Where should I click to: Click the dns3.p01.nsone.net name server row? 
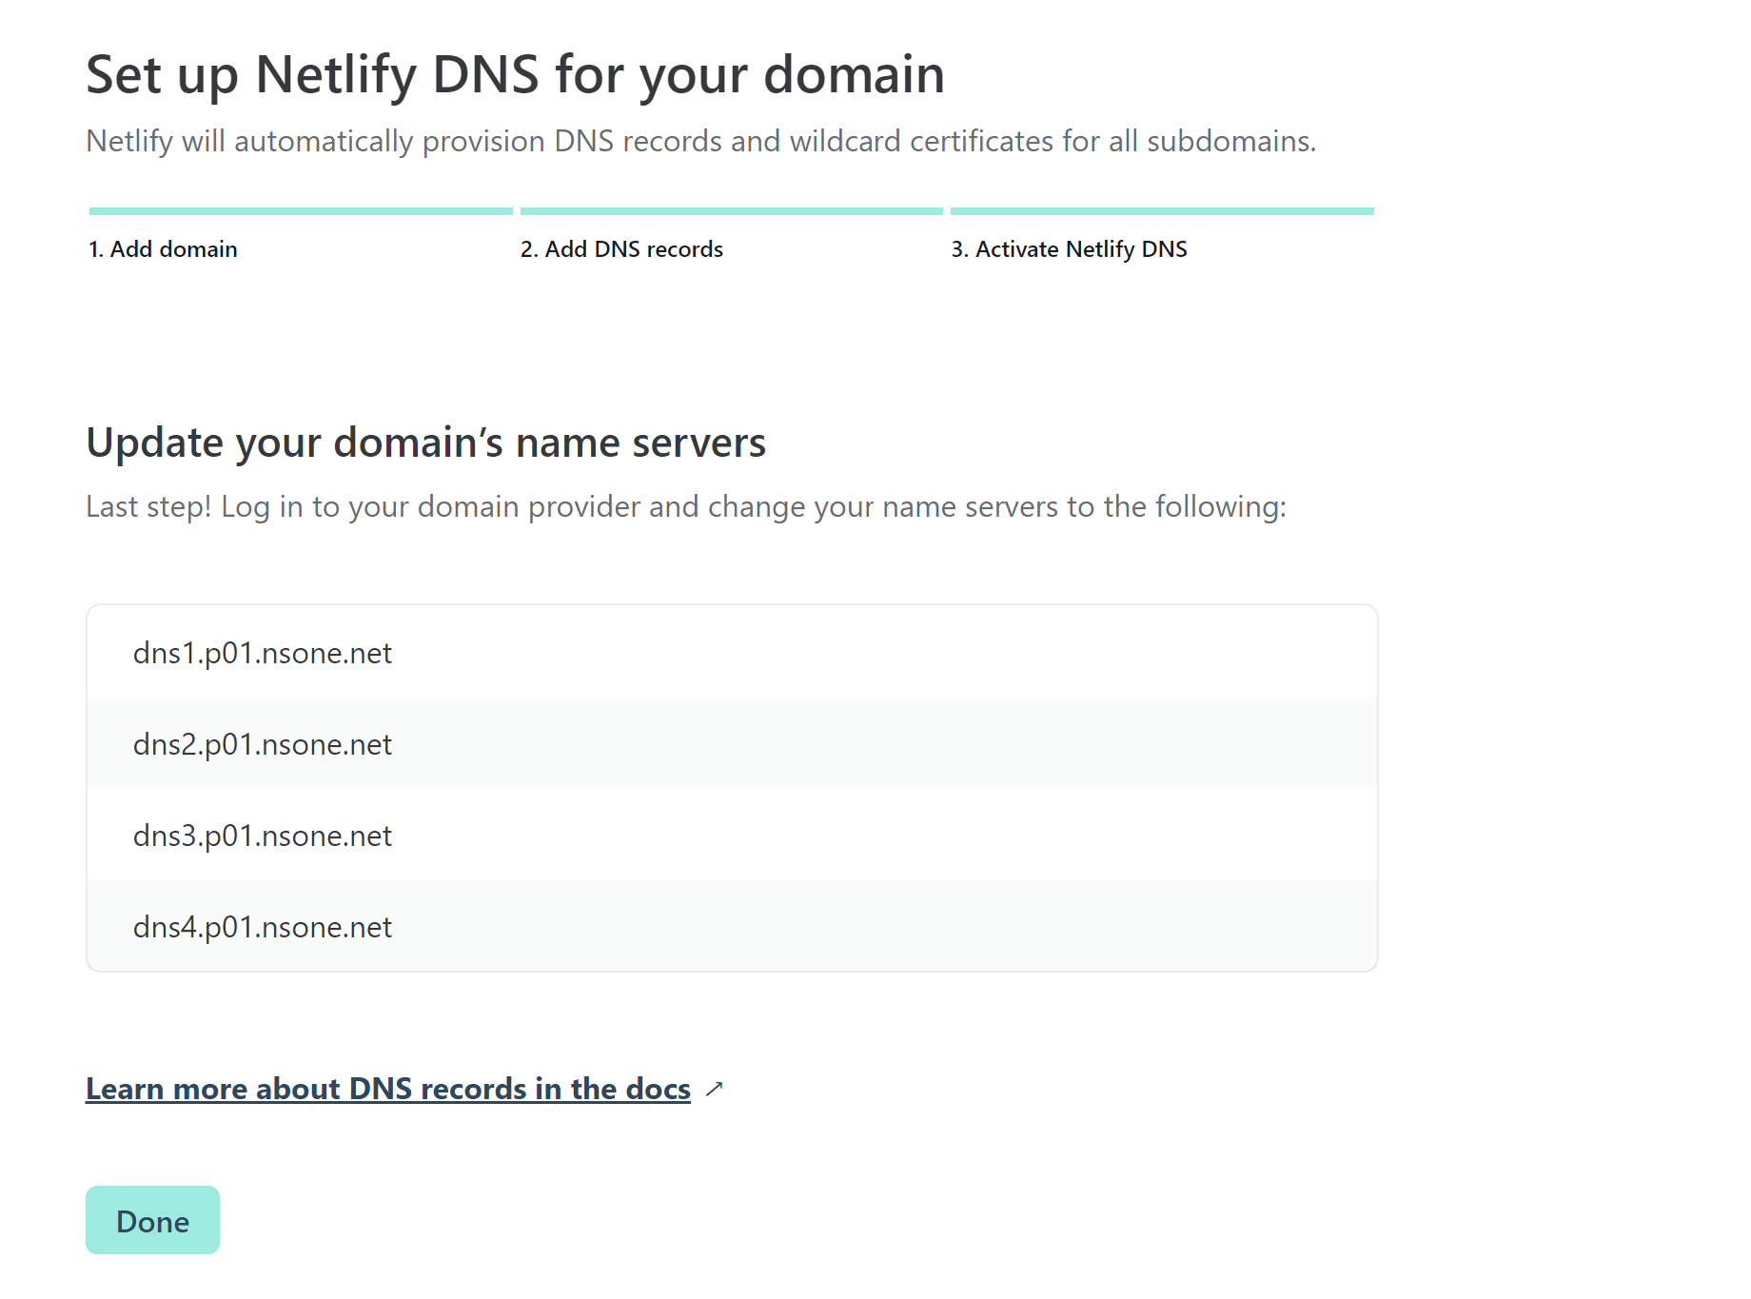click(732, 835)
